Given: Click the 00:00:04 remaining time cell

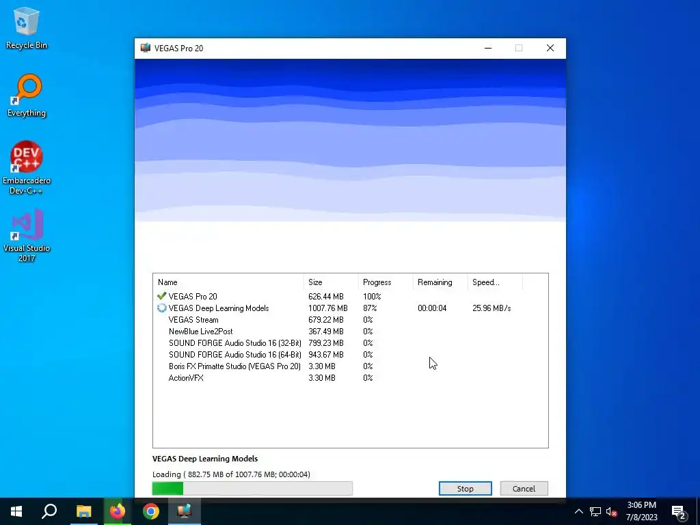Looking at the screenshot, I should pyautogui.click(x=432, y=308).
